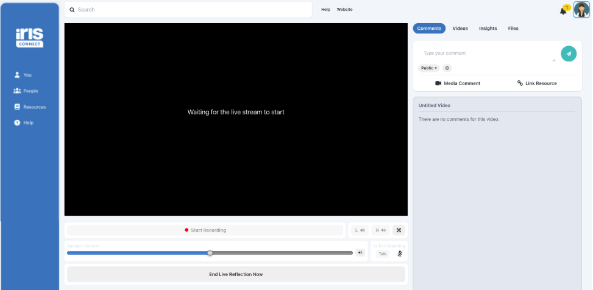Toggle the left audio channel
The image size is (593, 290).
coord(360,230)
